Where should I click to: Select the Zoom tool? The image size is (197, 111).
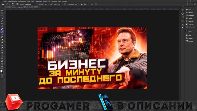(x=2, y=64)
